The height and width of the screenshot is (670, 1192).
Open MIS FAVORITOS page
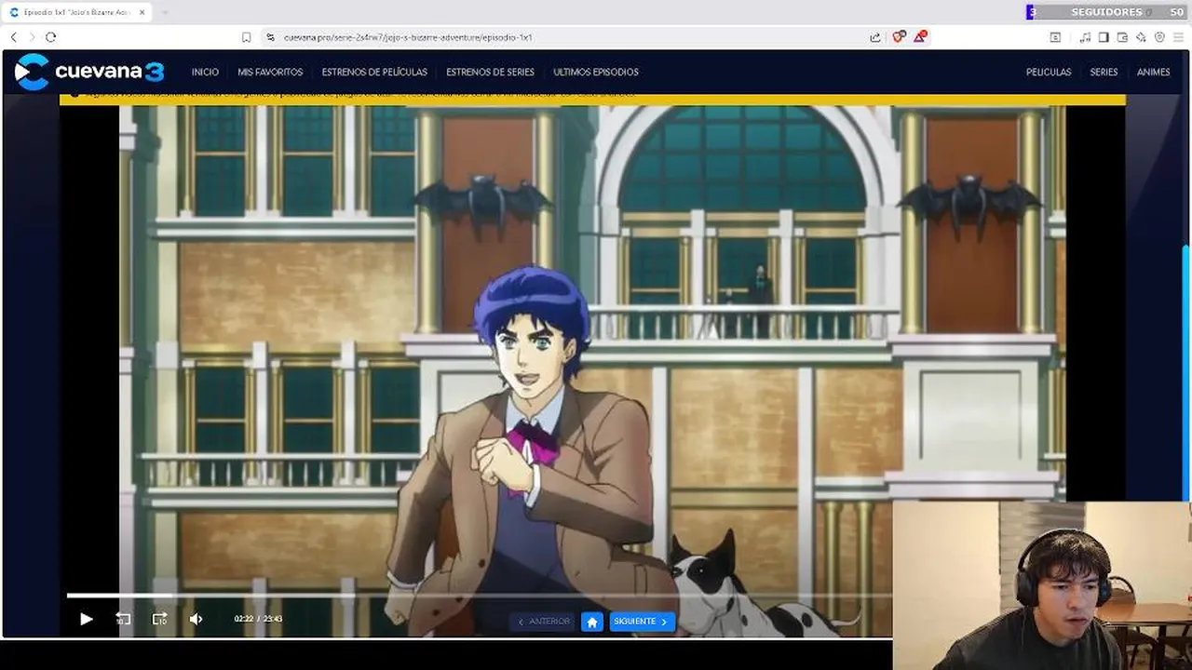270,72
